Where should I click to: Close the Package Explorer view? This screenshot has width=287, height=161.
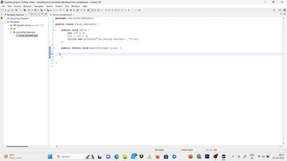click(26, 15)
